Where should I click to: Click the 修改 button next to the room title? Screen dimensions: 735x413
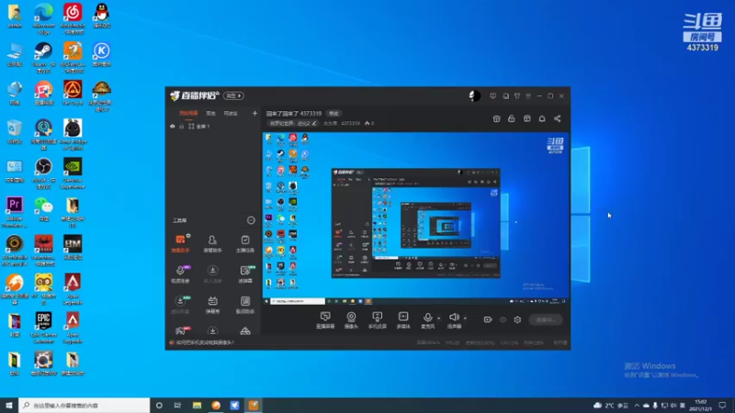334,114
